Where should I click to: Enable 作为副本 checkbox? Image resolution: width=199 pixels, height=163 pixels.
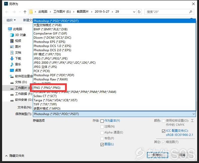coord(102,121)
